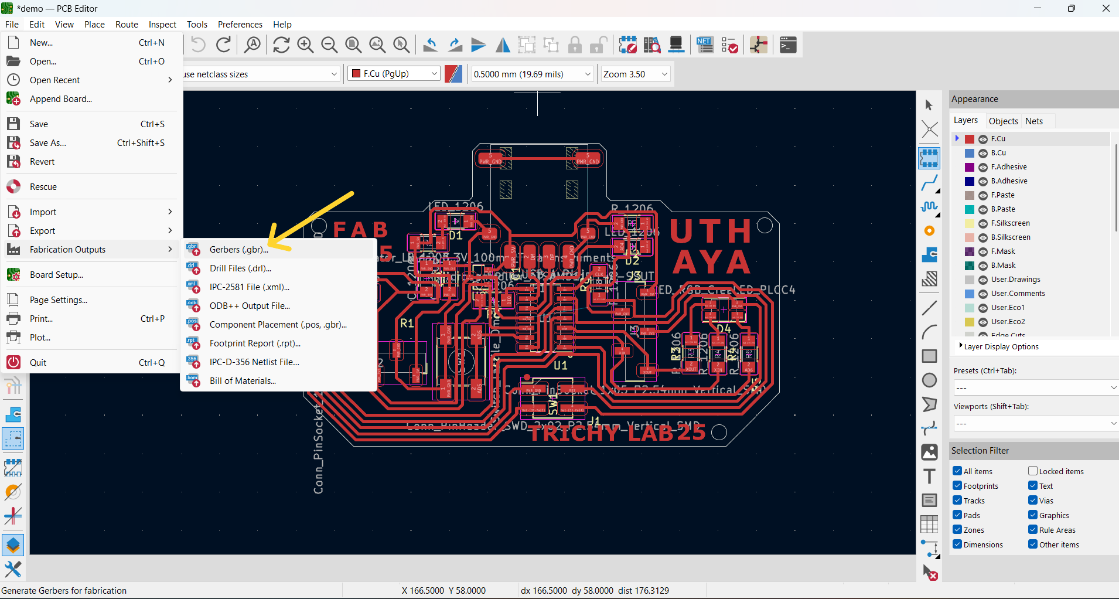The width and height of the screenshot is (1119, 599).
Task: Select the Delete tool in right toolbar
Action: point(930,573)
